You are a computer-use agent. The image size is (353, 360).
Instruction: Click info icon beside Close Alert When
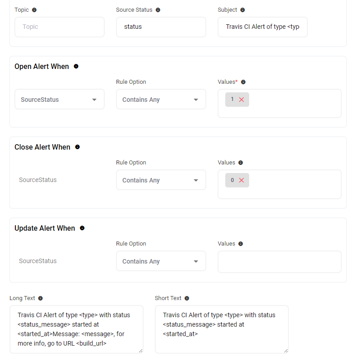(x=77, y=147)
